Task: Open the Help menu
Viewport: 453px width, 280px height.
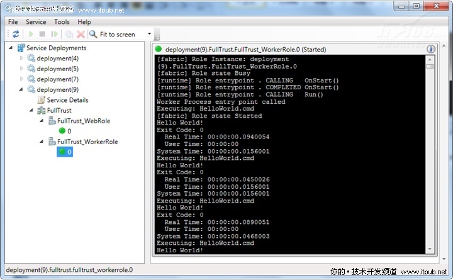Action: pos(84,22)
